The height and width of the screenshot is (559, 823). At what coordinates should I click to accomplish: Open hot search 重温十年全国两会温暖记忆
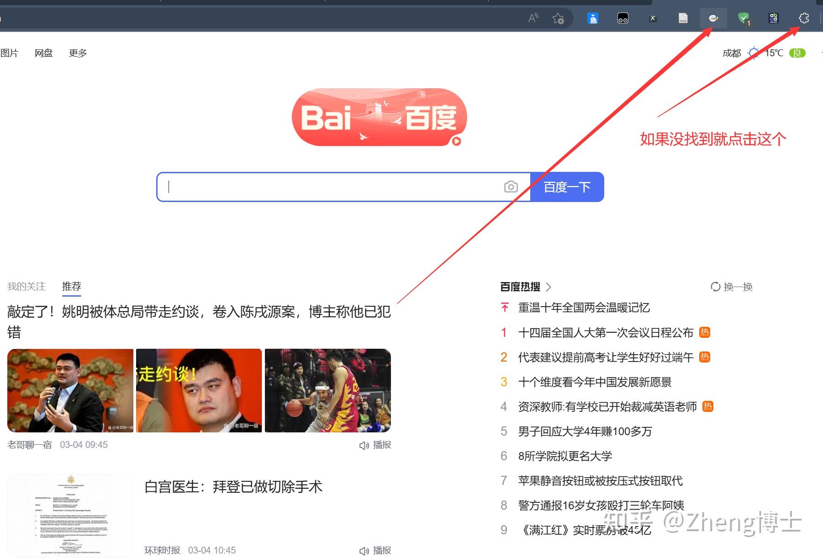click(584, 308)
